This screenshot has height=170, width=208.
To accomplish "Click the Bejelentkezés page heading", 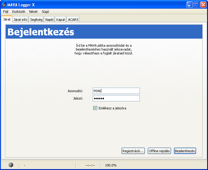I will coord(41,32).
